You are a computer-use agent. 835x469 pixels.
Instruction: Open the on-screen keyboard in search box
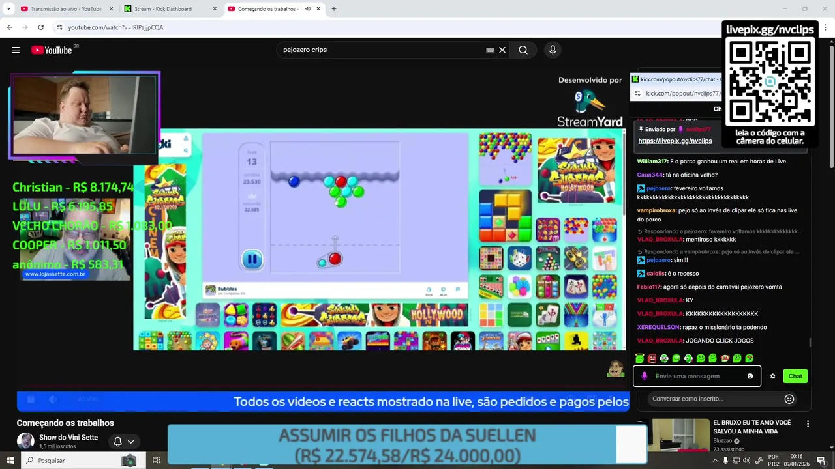pos(491,50)
